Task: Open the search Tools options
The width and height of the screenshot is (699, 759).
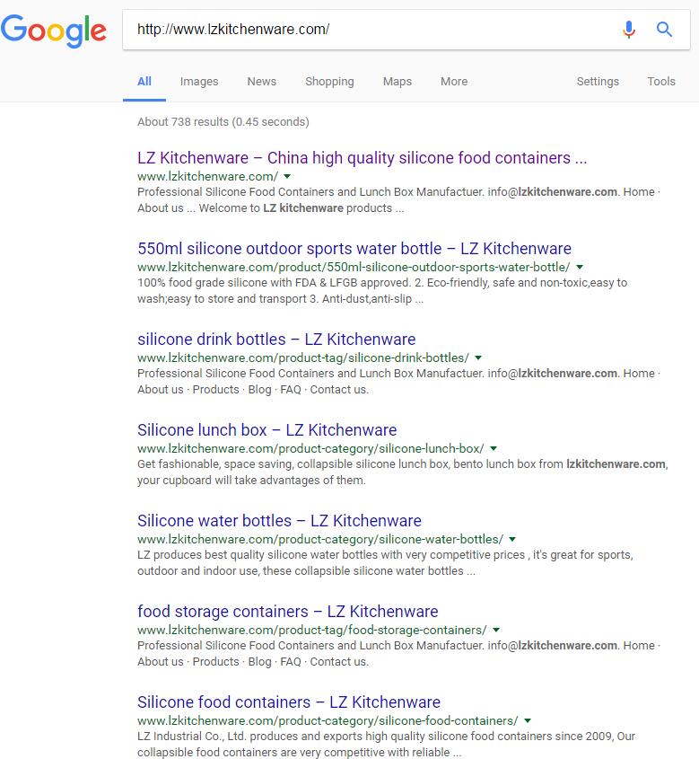Action: click(661, 82)
